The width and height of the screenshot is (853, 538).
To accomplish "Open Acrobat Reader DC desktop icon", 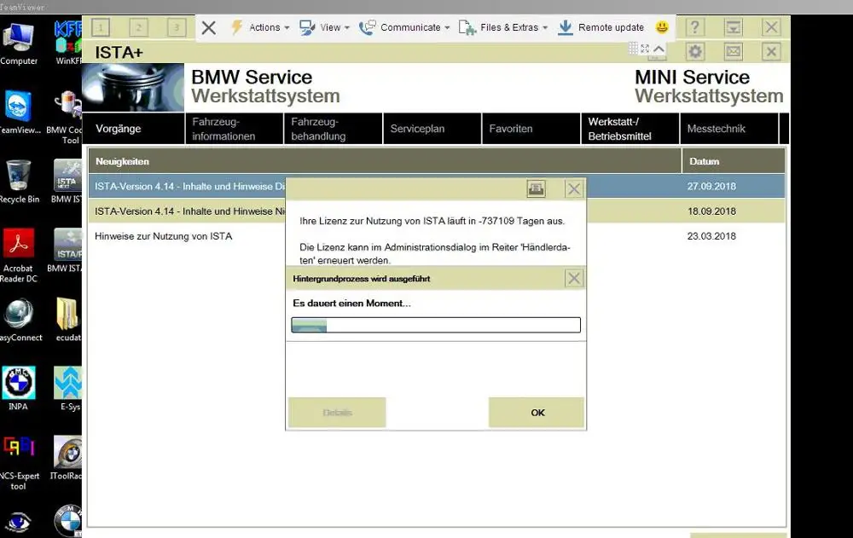I will (19, 255).
